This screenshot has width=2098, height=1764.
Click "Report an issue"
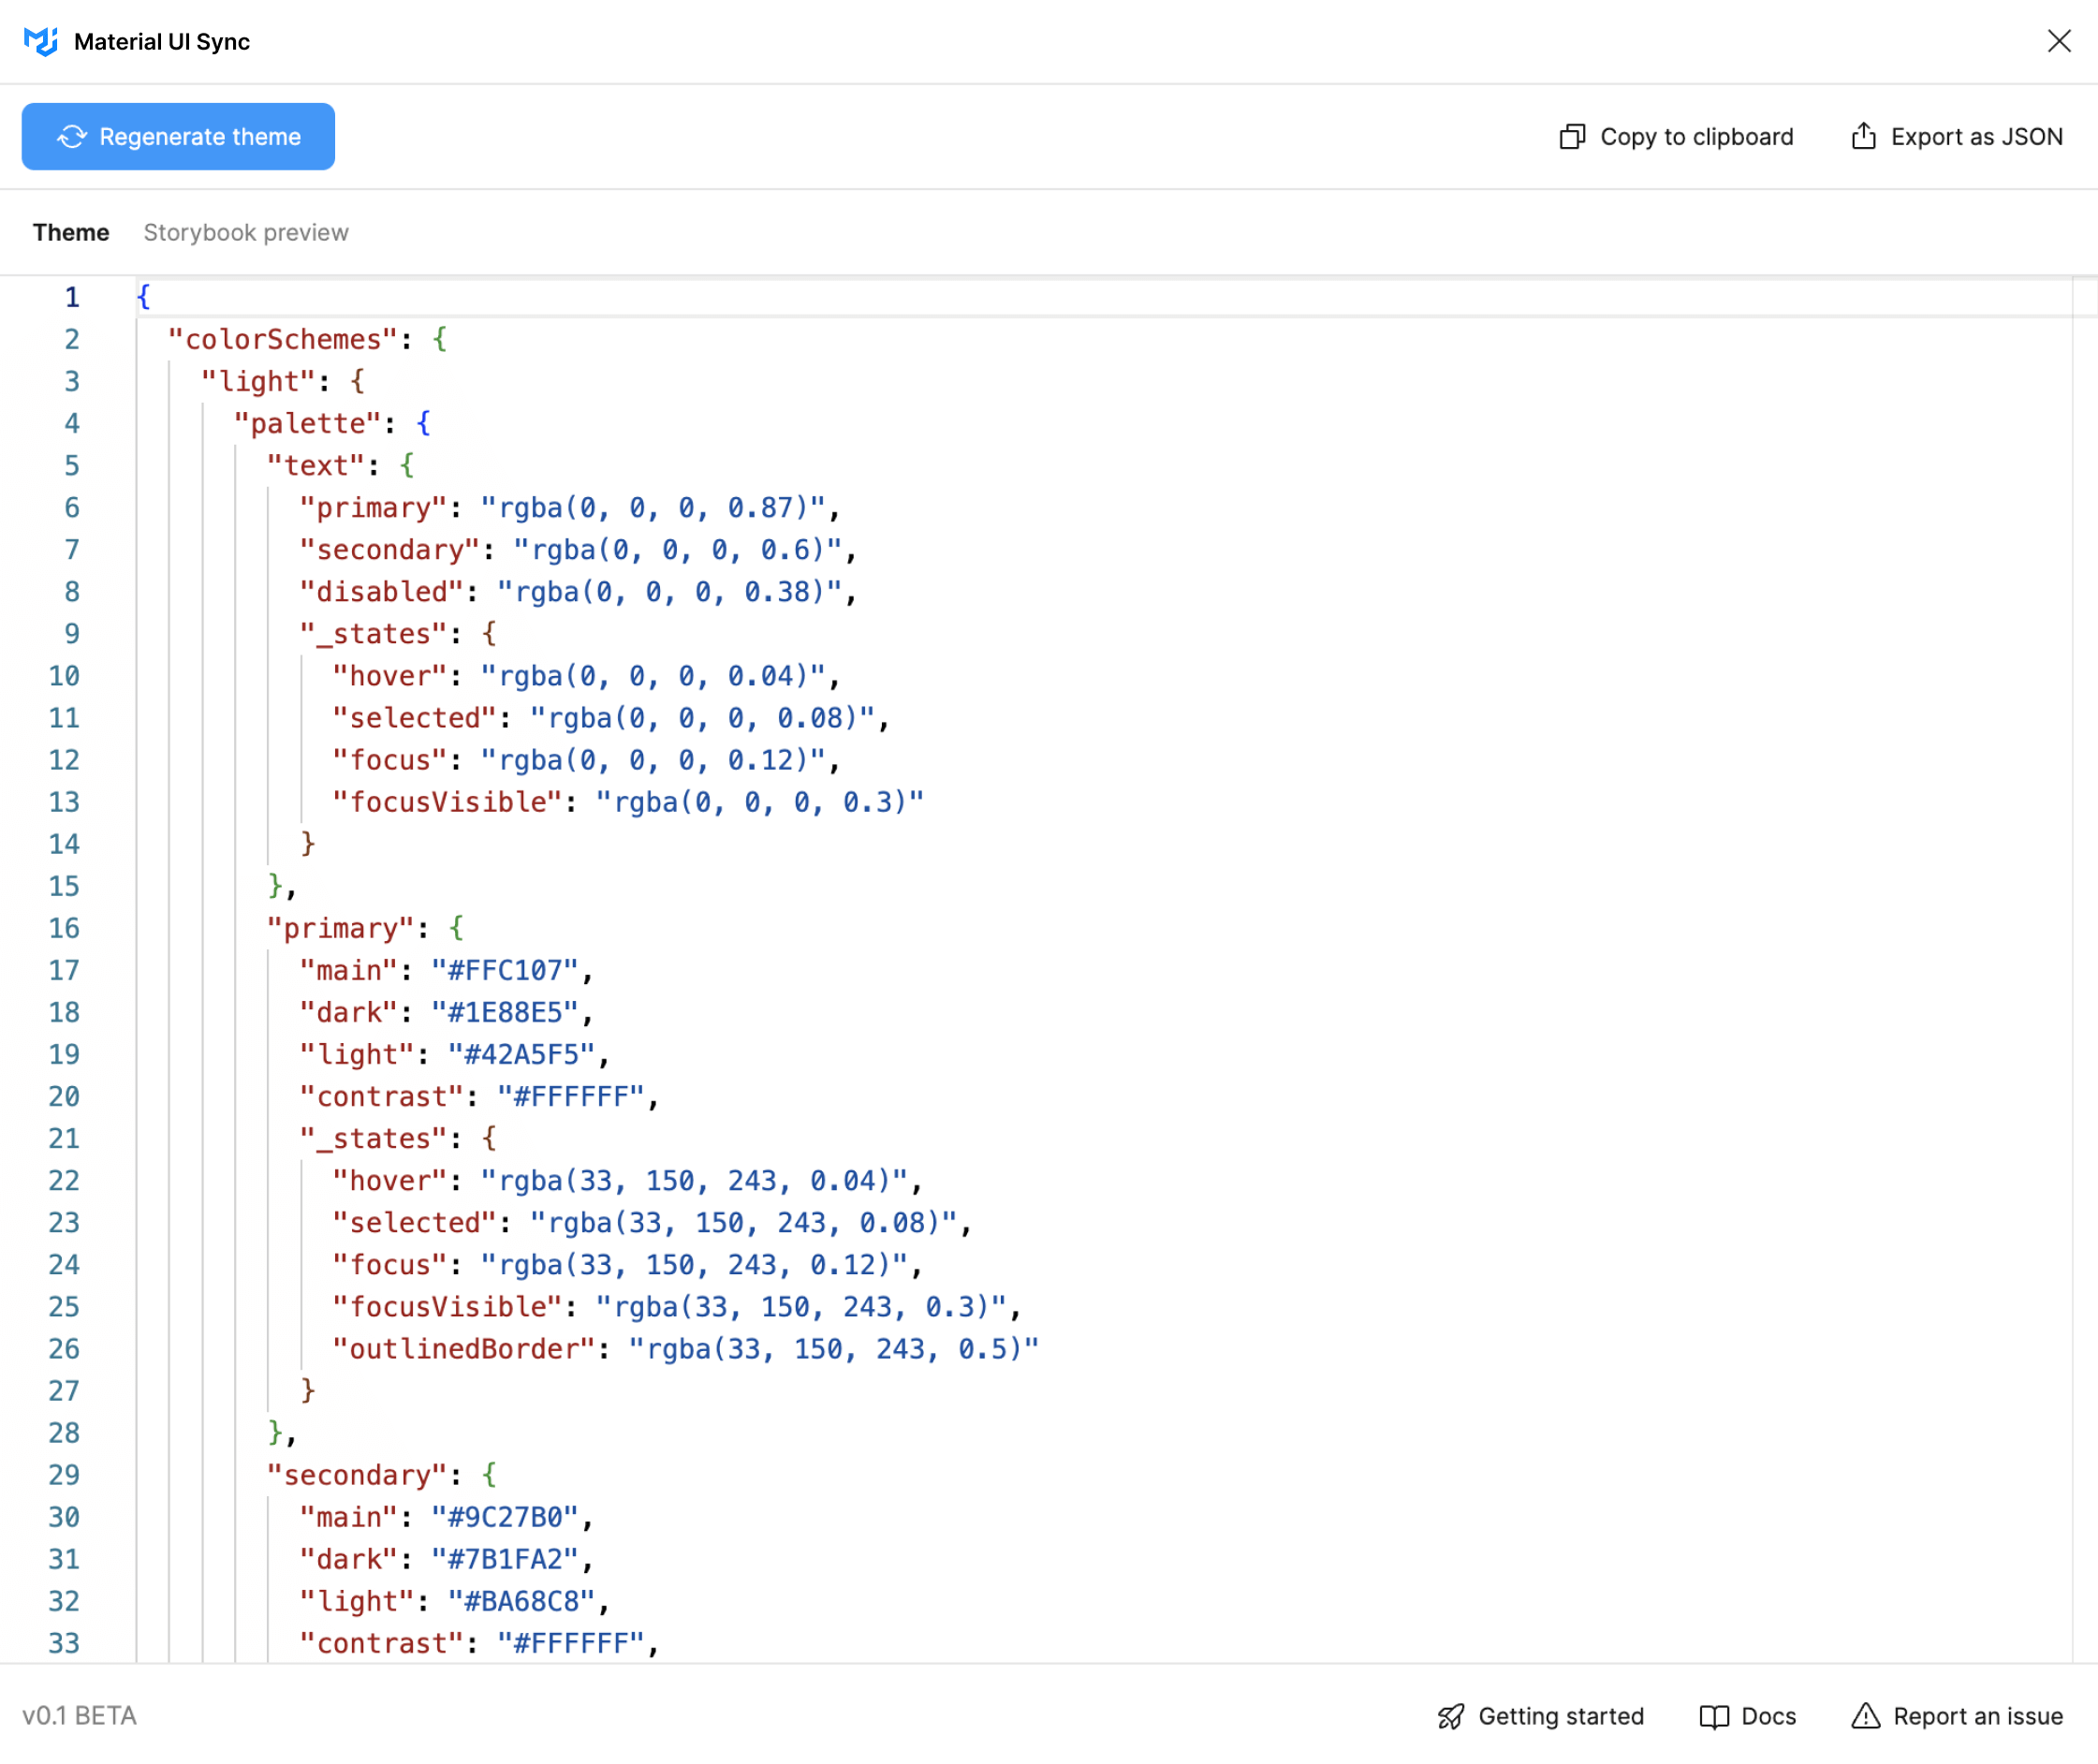[1979, 1716]
